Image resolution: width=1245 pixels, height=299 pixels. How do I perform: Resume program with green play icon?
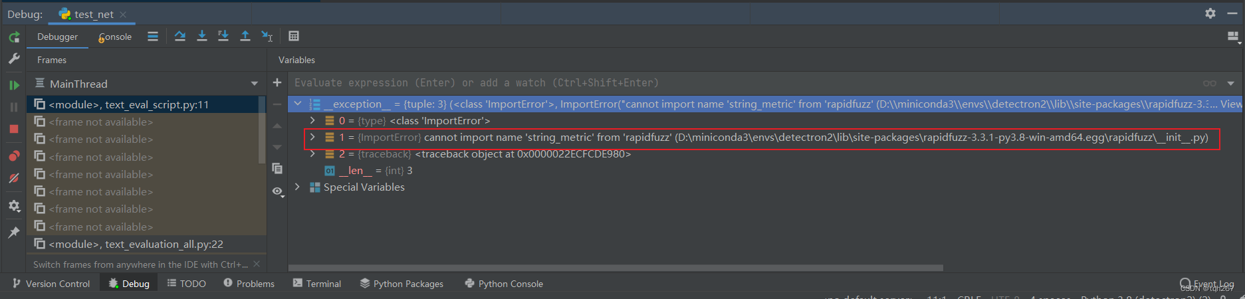pyautogui.click(x=14, y=85)
